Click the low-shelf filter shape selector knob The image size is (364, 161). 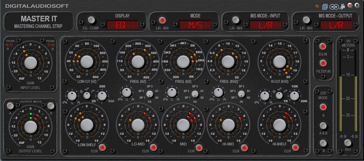click(x=87, y=95)
